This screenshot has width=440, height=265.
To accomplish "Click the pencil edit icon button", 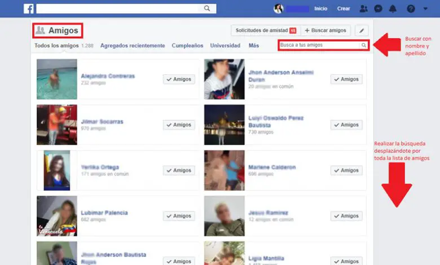I will tap(362, 30).
